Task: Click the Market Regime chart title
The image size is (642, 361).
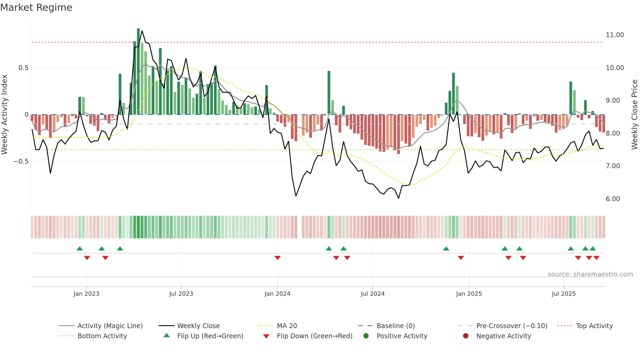Action: (x=36, y=7)
